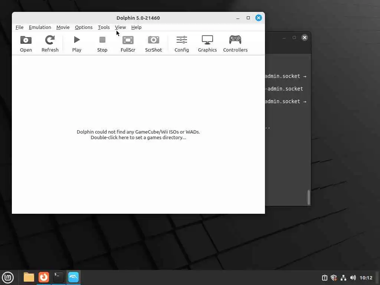Open the update manager shield tray icon

pos(334,278)
